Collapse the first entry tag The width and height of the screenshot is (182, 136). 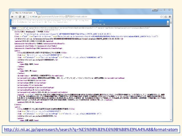point(17,51)
